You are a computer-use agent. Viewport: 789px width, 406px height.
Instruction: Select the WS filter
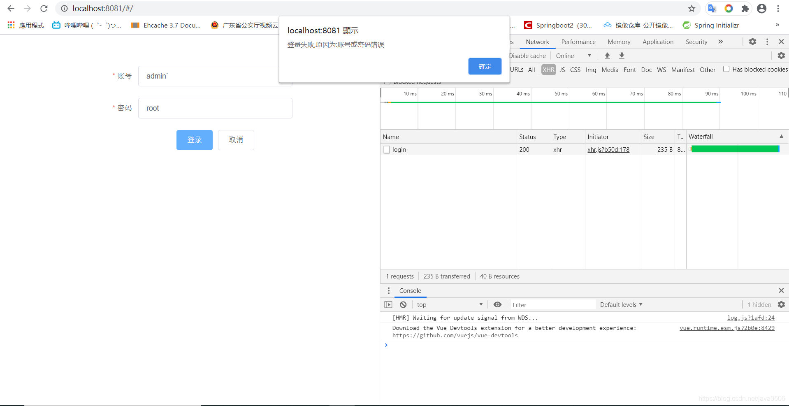tap(661, 70)
